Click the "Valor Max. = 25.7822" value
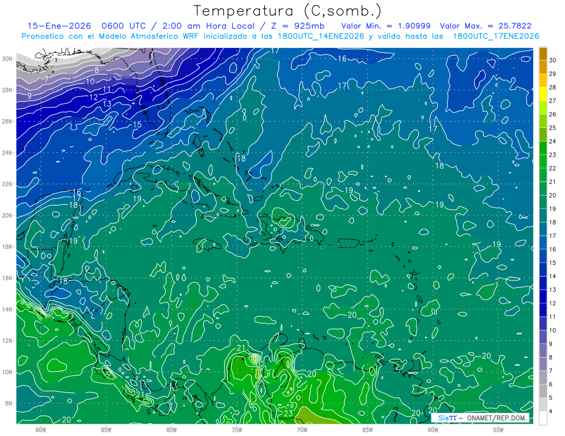Screen dimensions: 565x436 pos(486,26)
